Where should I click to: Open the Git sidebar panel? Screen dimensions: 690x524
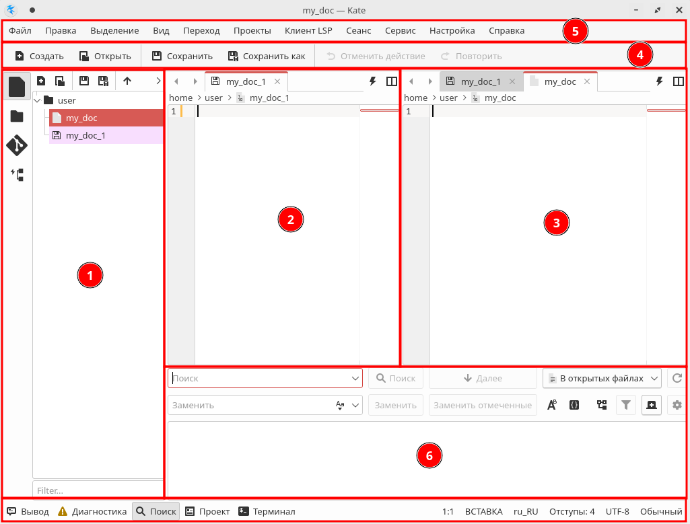click(x=17, y=145)
